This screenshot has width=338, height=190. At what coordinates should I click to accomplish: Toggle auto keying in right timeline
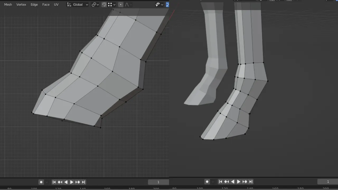(x=207, y=182)
